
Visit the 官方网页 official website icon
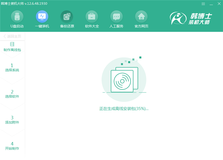click(x=141, y=17)
